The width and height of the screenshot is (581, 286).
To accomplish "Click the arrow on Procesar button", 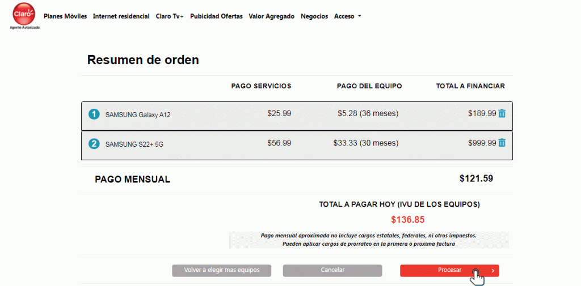I will tap(493, 271).
